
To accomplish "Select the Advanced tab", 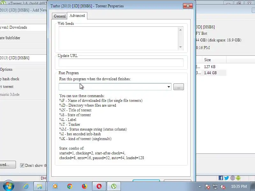I will pyautogui.click(x=77, y=16).
